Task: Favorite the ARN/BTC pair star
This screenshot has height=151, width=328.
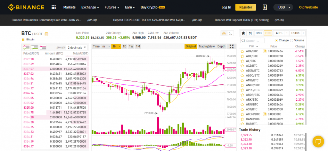Action: pyautogui.click(x=242, y=105)
